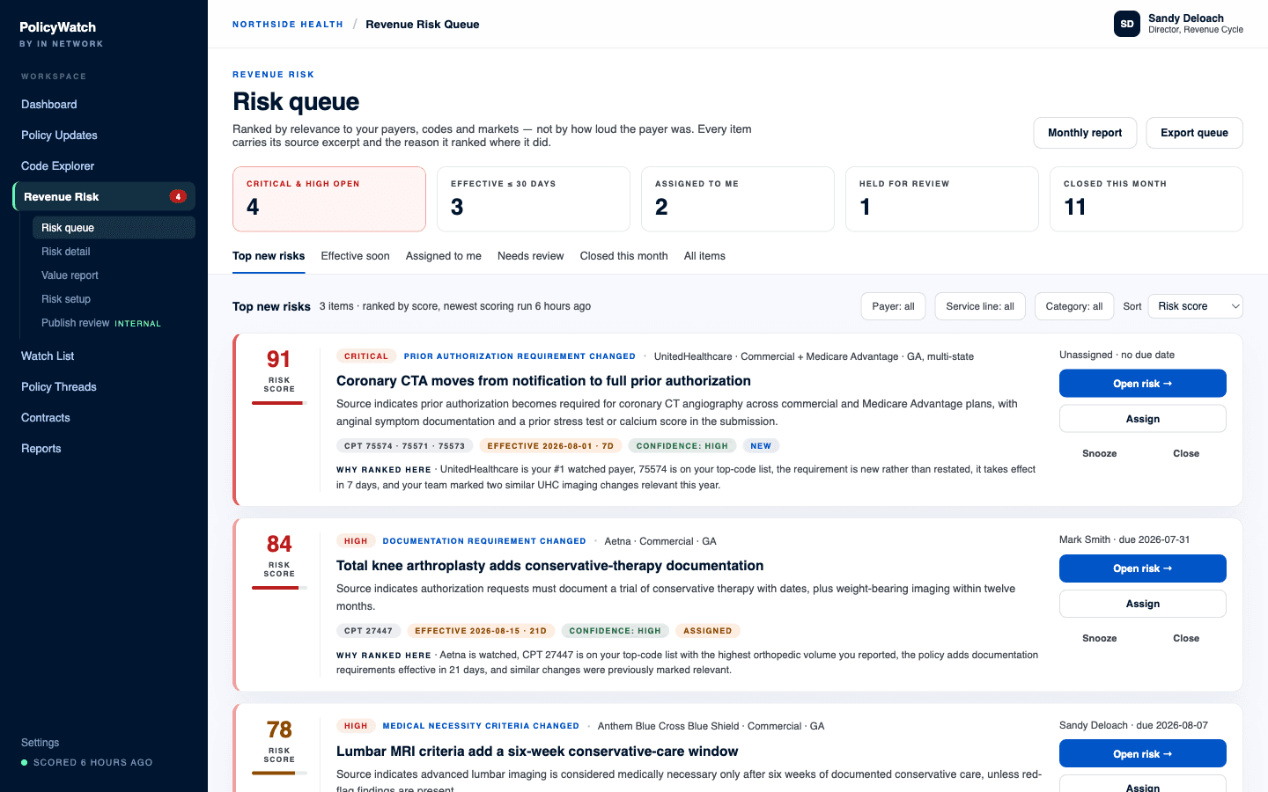
Task: Select the Closed this month stat card
Action: click(x=1146, y=199)
